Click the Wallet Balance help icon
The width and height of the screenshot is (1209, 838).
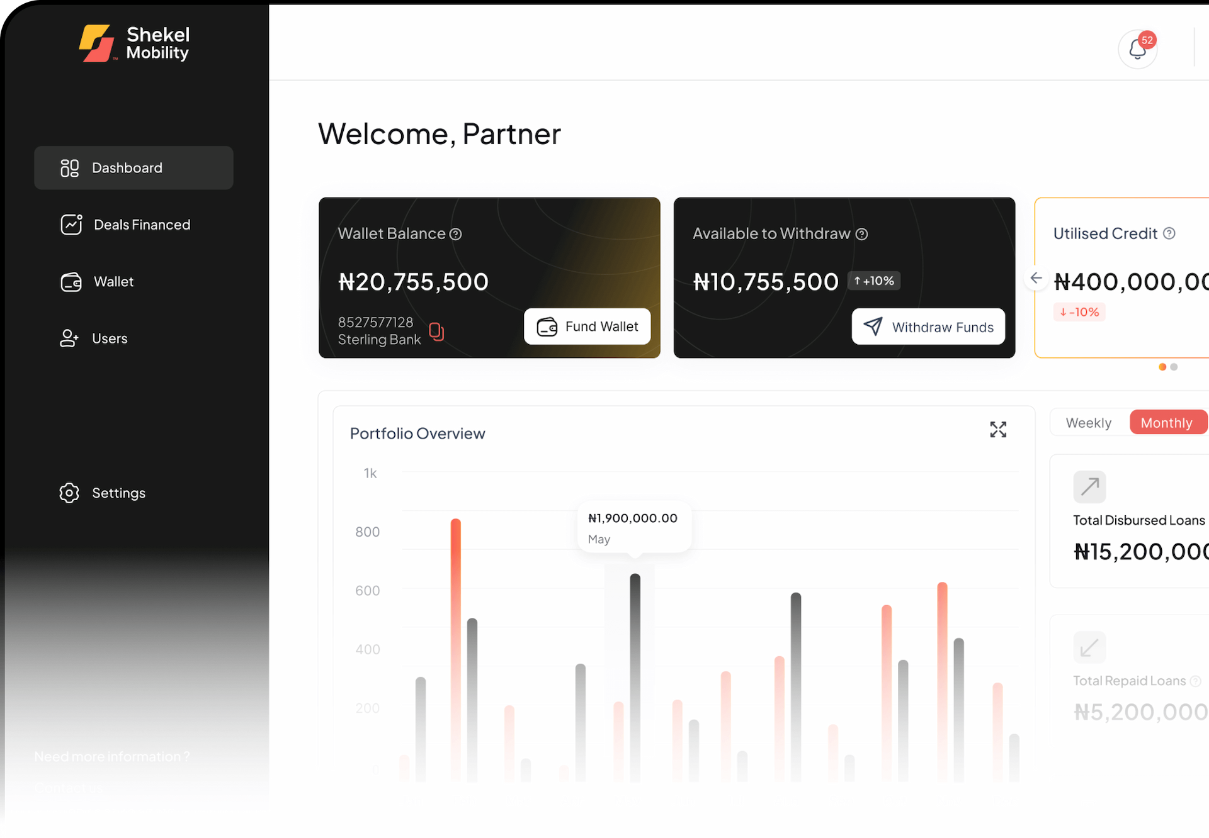(x=456, y=233)
